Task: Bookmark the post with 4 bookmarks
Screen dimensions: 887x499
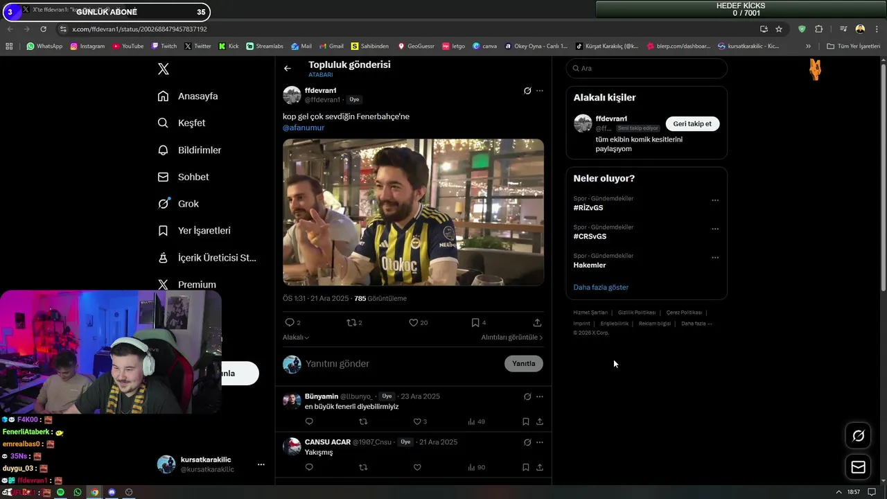Action: click(x=475, y=322)
